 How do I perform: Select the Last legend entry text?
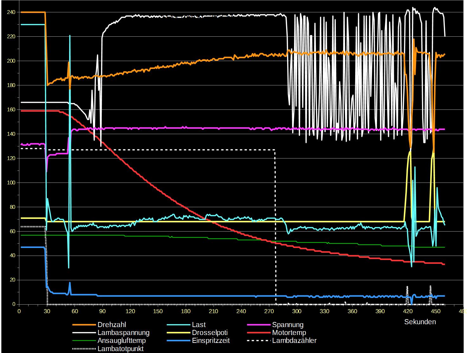click(x=199, y=325)
